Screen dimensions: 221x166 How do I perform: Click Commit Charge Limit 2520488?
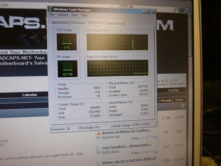point(94,112)
